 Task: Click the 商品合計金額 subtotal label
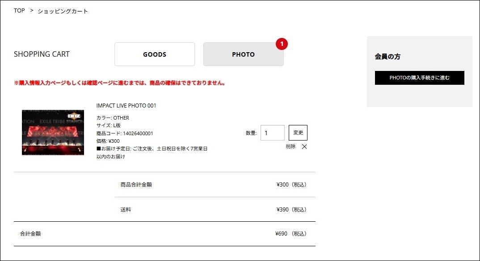coord(136,184)
